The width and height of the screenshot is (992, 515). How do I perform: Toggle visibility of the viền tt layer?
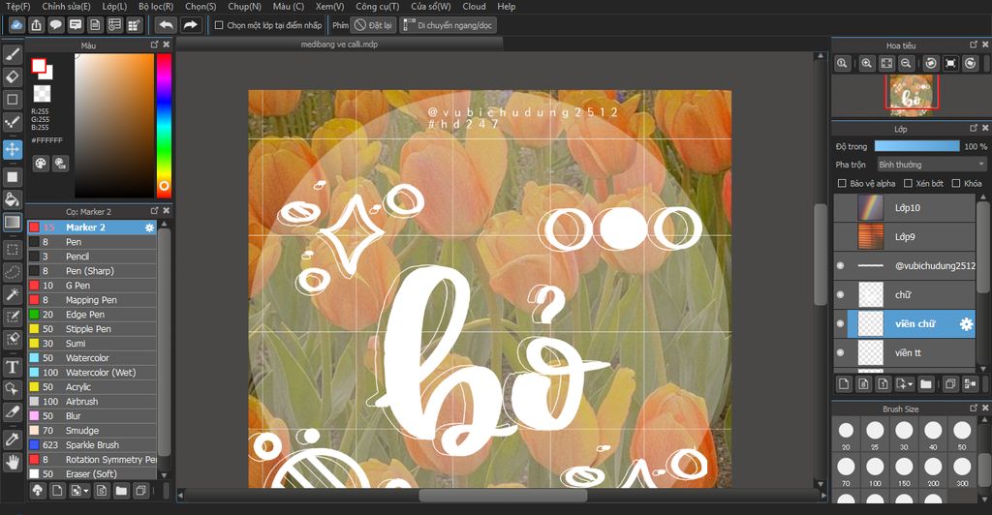(840, 352)
